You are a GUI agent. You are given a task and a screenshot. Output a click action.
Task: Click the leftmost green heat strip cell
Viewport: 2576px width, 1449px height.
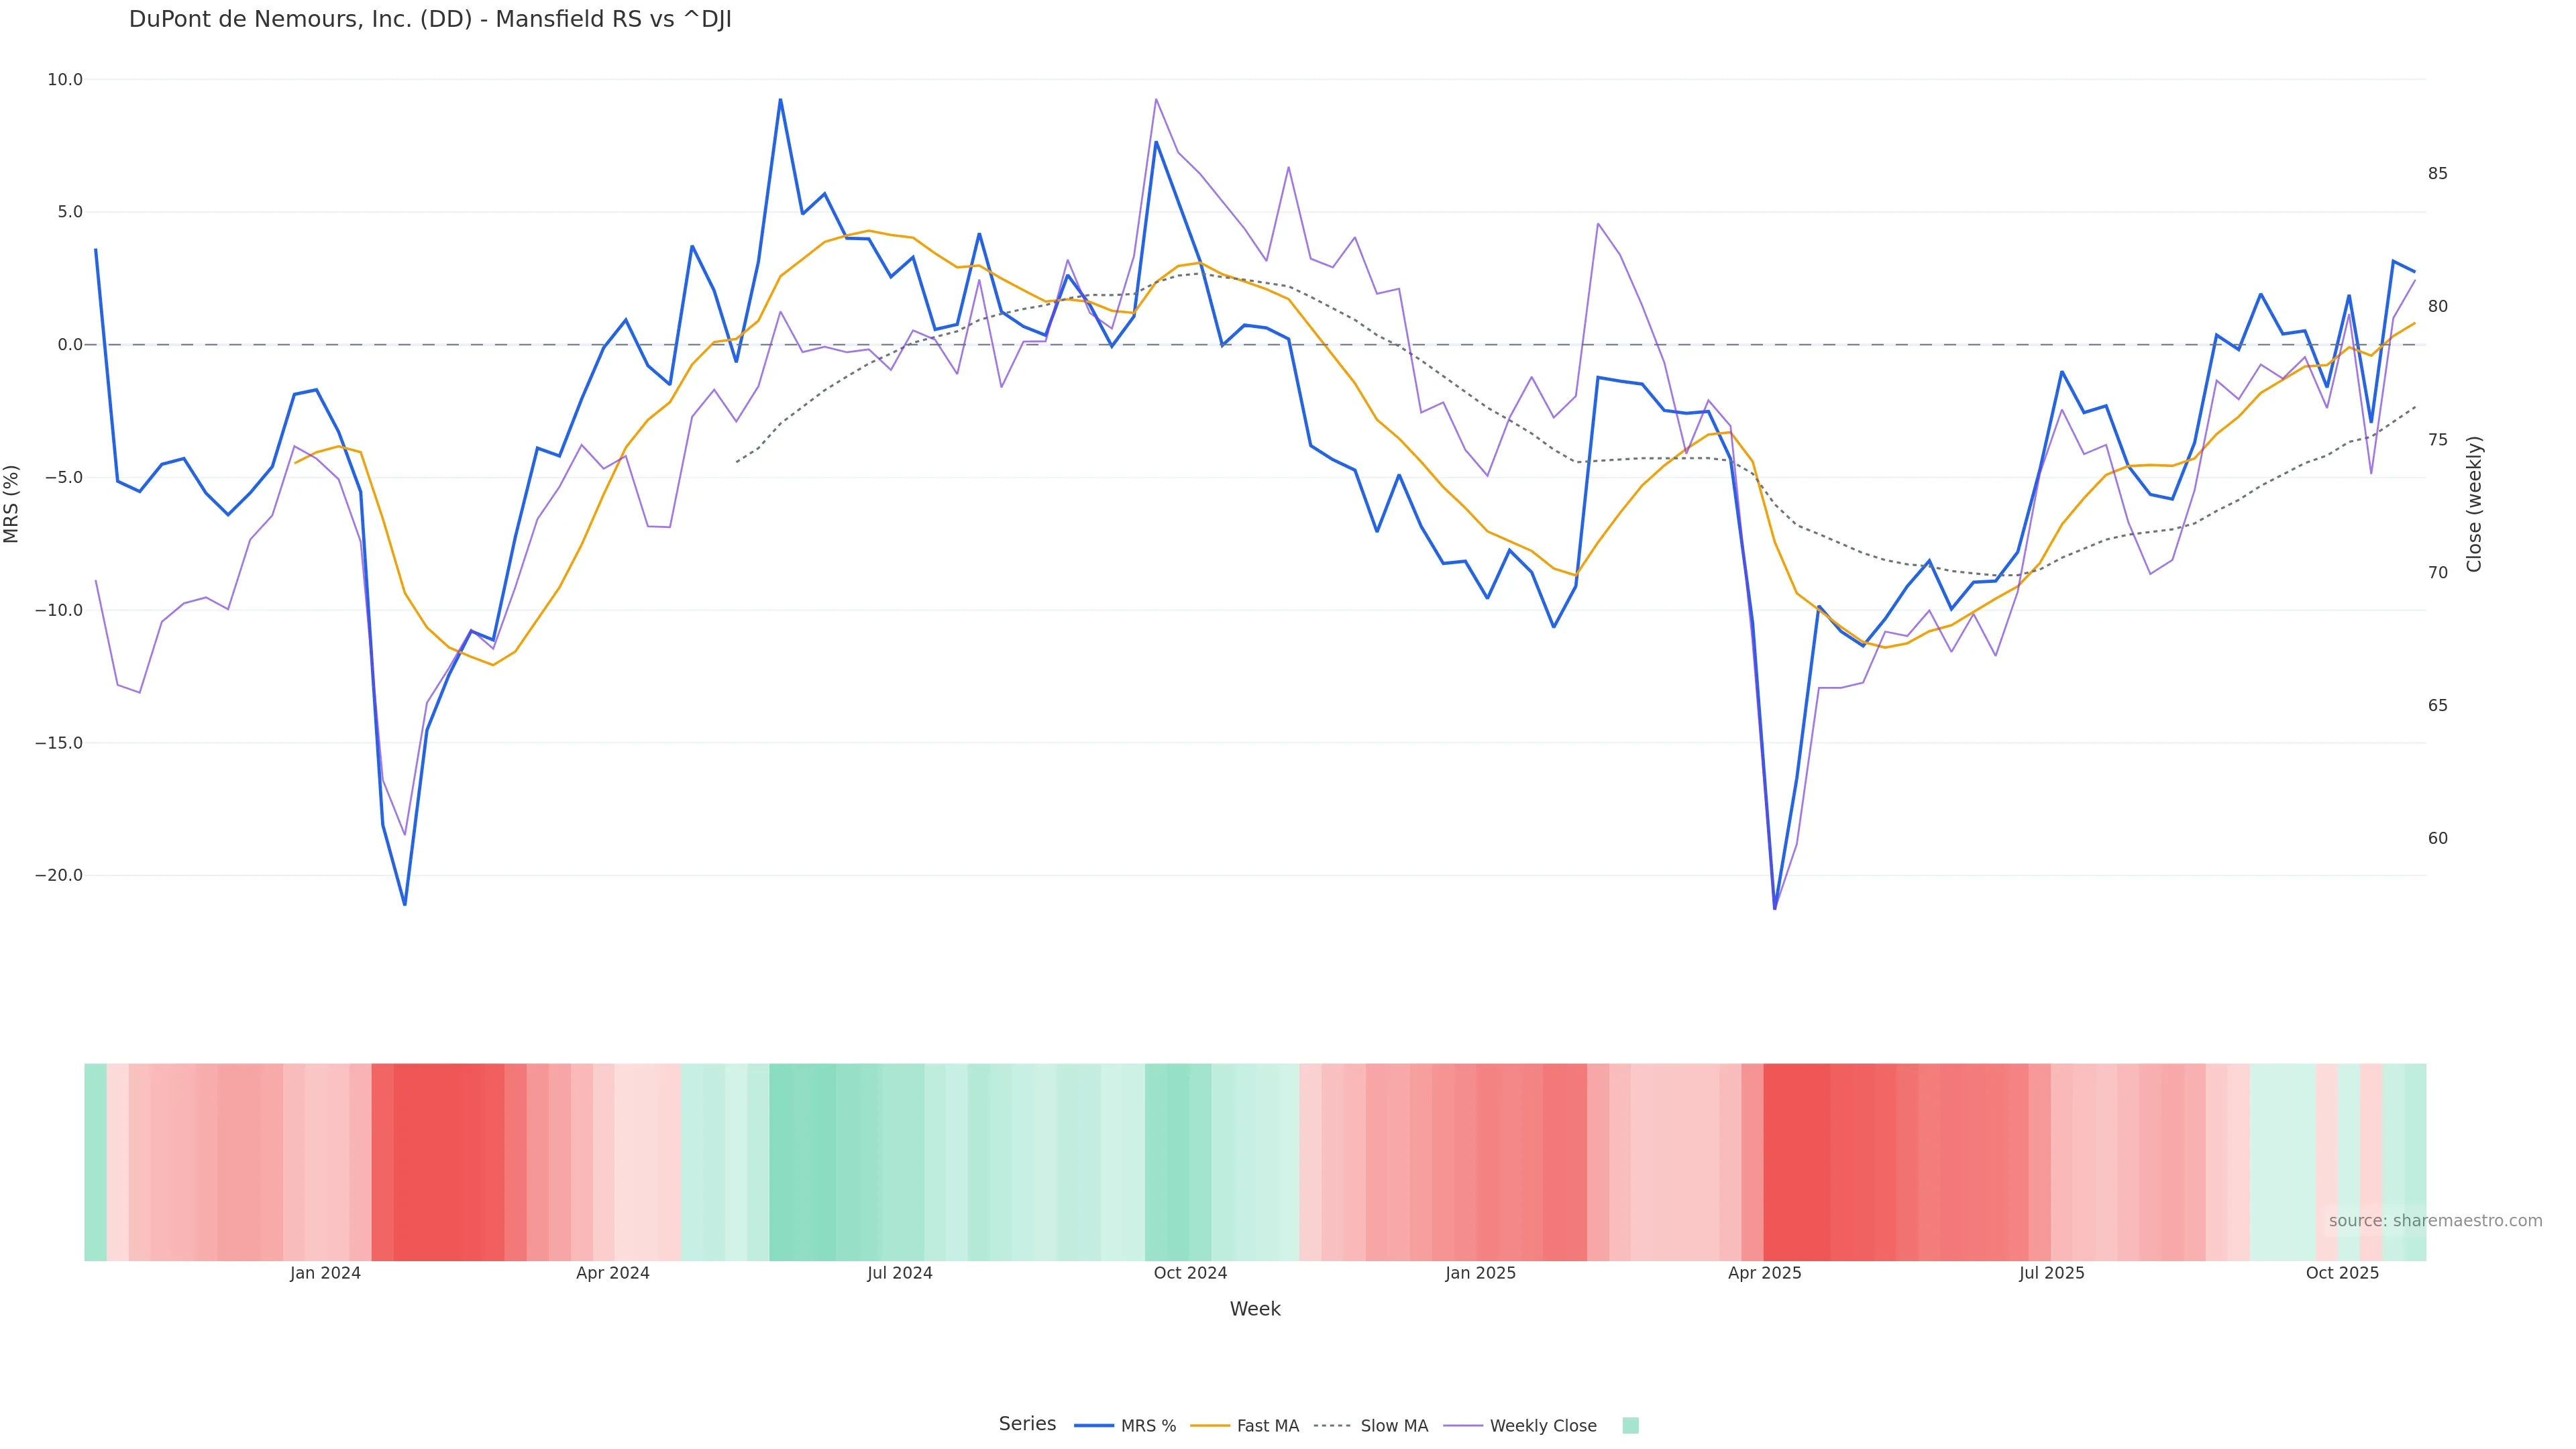coord(95,1162)
